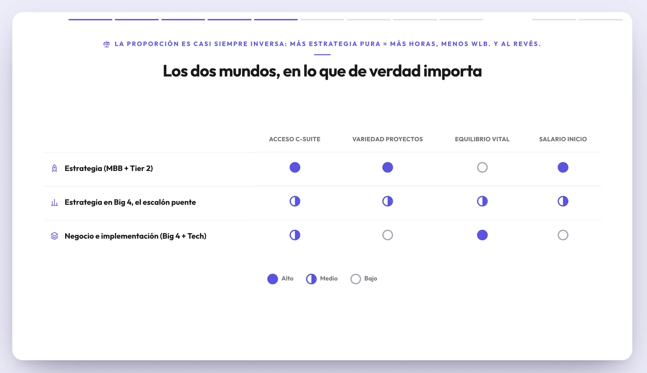Click the Medio legend label
The width and height of the screenshot is (647, 373).
click(x=329, y=279)
